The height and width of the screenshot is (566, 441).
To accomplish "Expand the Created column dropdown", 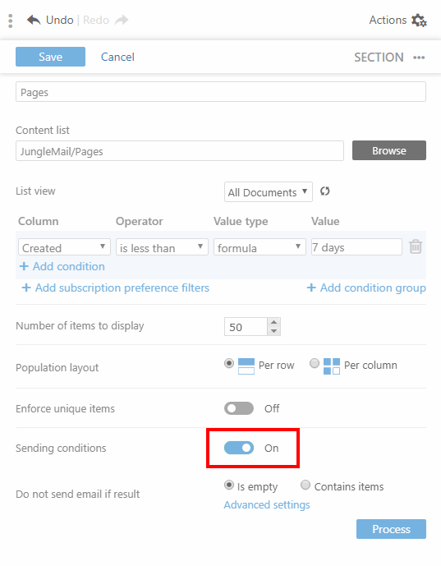I will pos(64,247).
